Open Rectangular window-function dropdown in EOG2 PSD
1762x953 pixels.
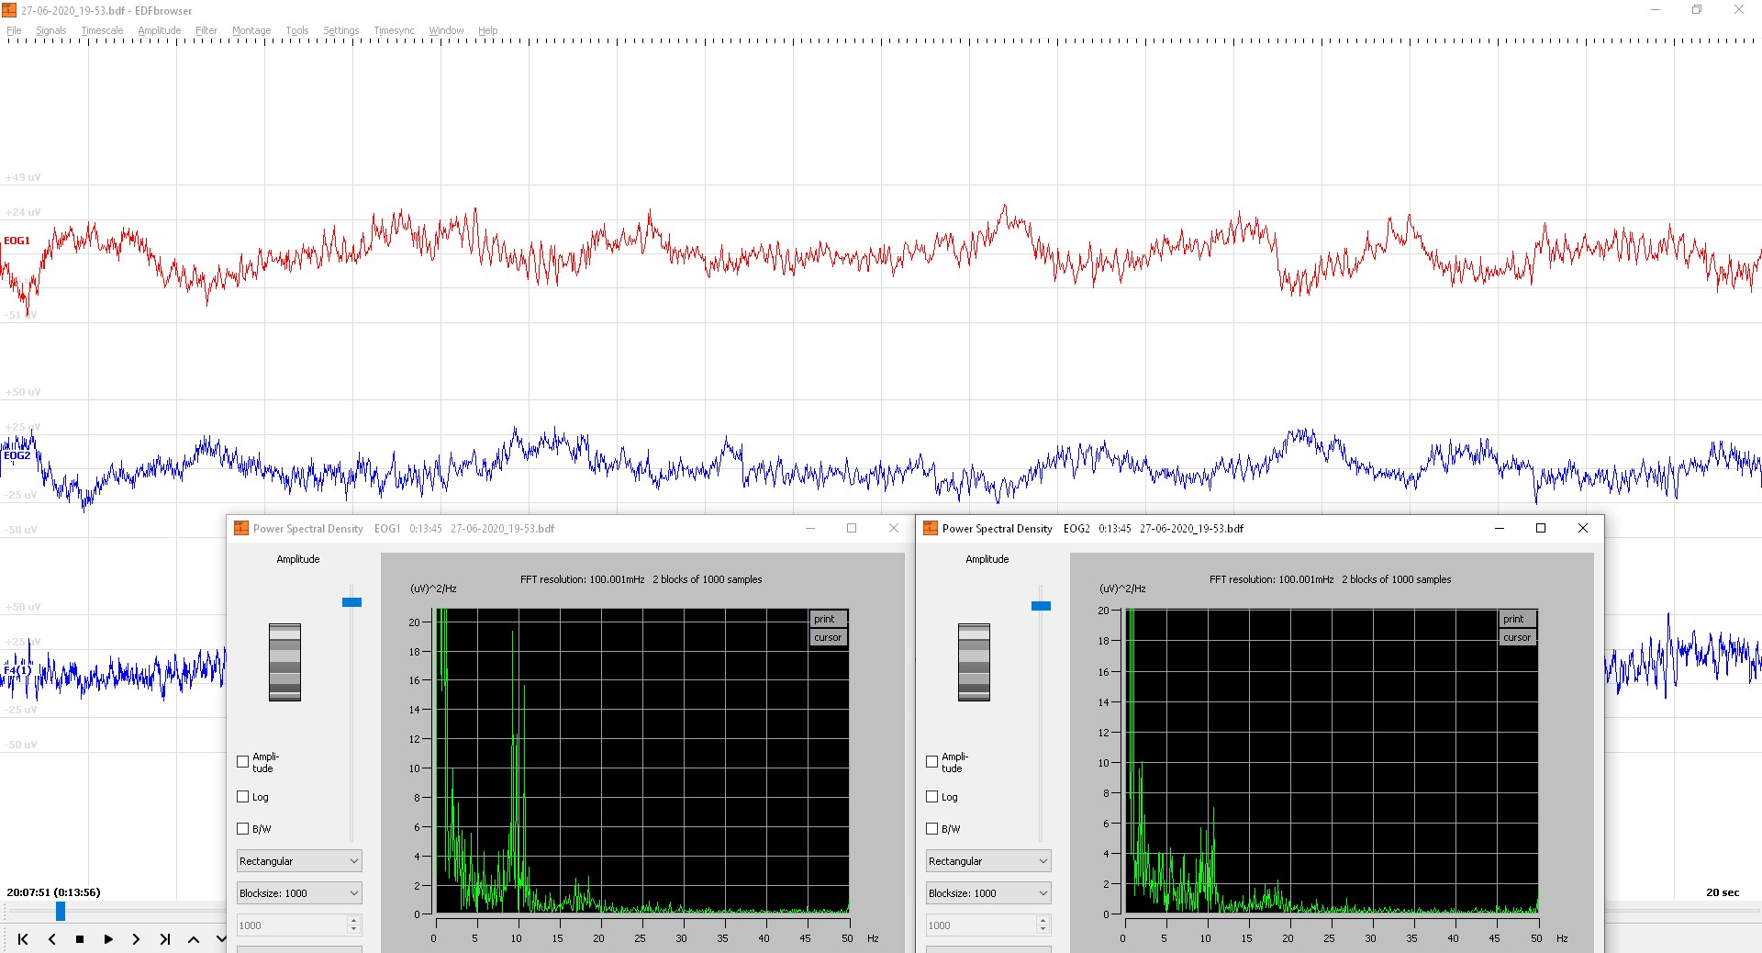click(x=988, y=861)
